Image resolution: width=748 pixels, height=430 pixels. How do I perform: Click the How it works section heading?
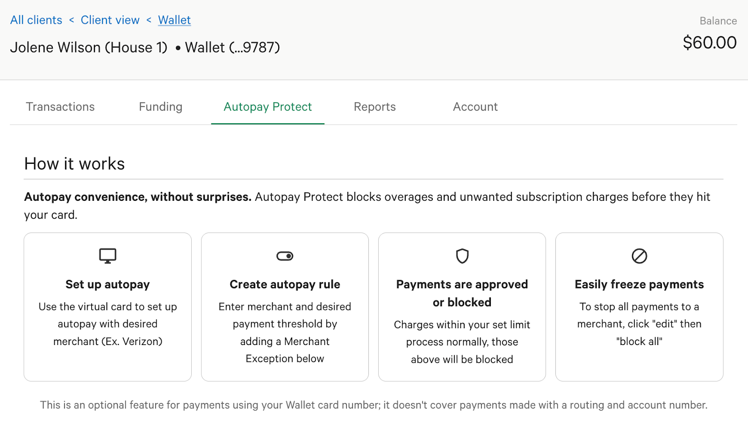[x=74, y=164]
